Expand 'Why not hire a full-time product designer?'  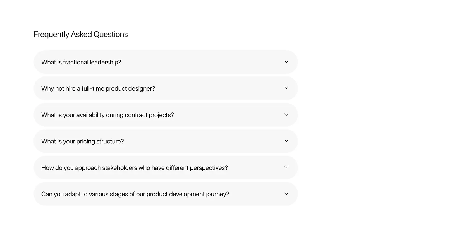[166, 88]
